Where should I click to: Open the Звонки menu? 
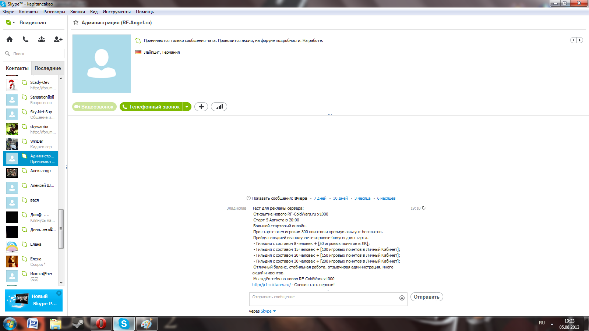click(78, 12)
